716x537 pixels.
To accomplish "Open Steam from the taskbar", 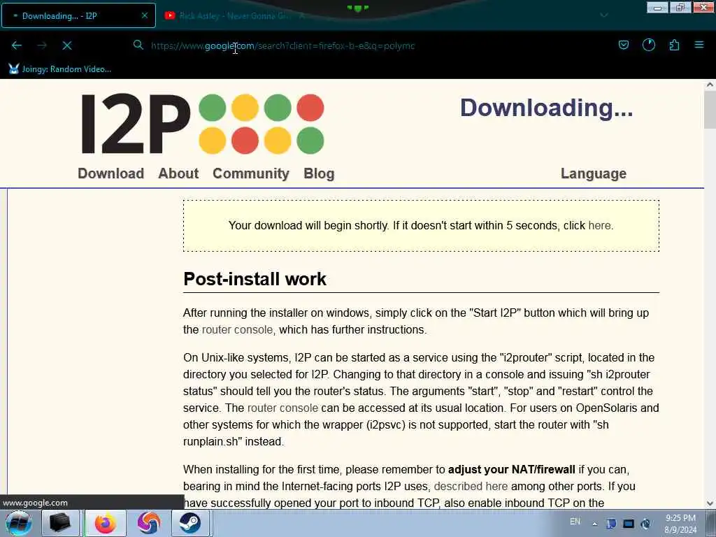I will click(190, 523).
